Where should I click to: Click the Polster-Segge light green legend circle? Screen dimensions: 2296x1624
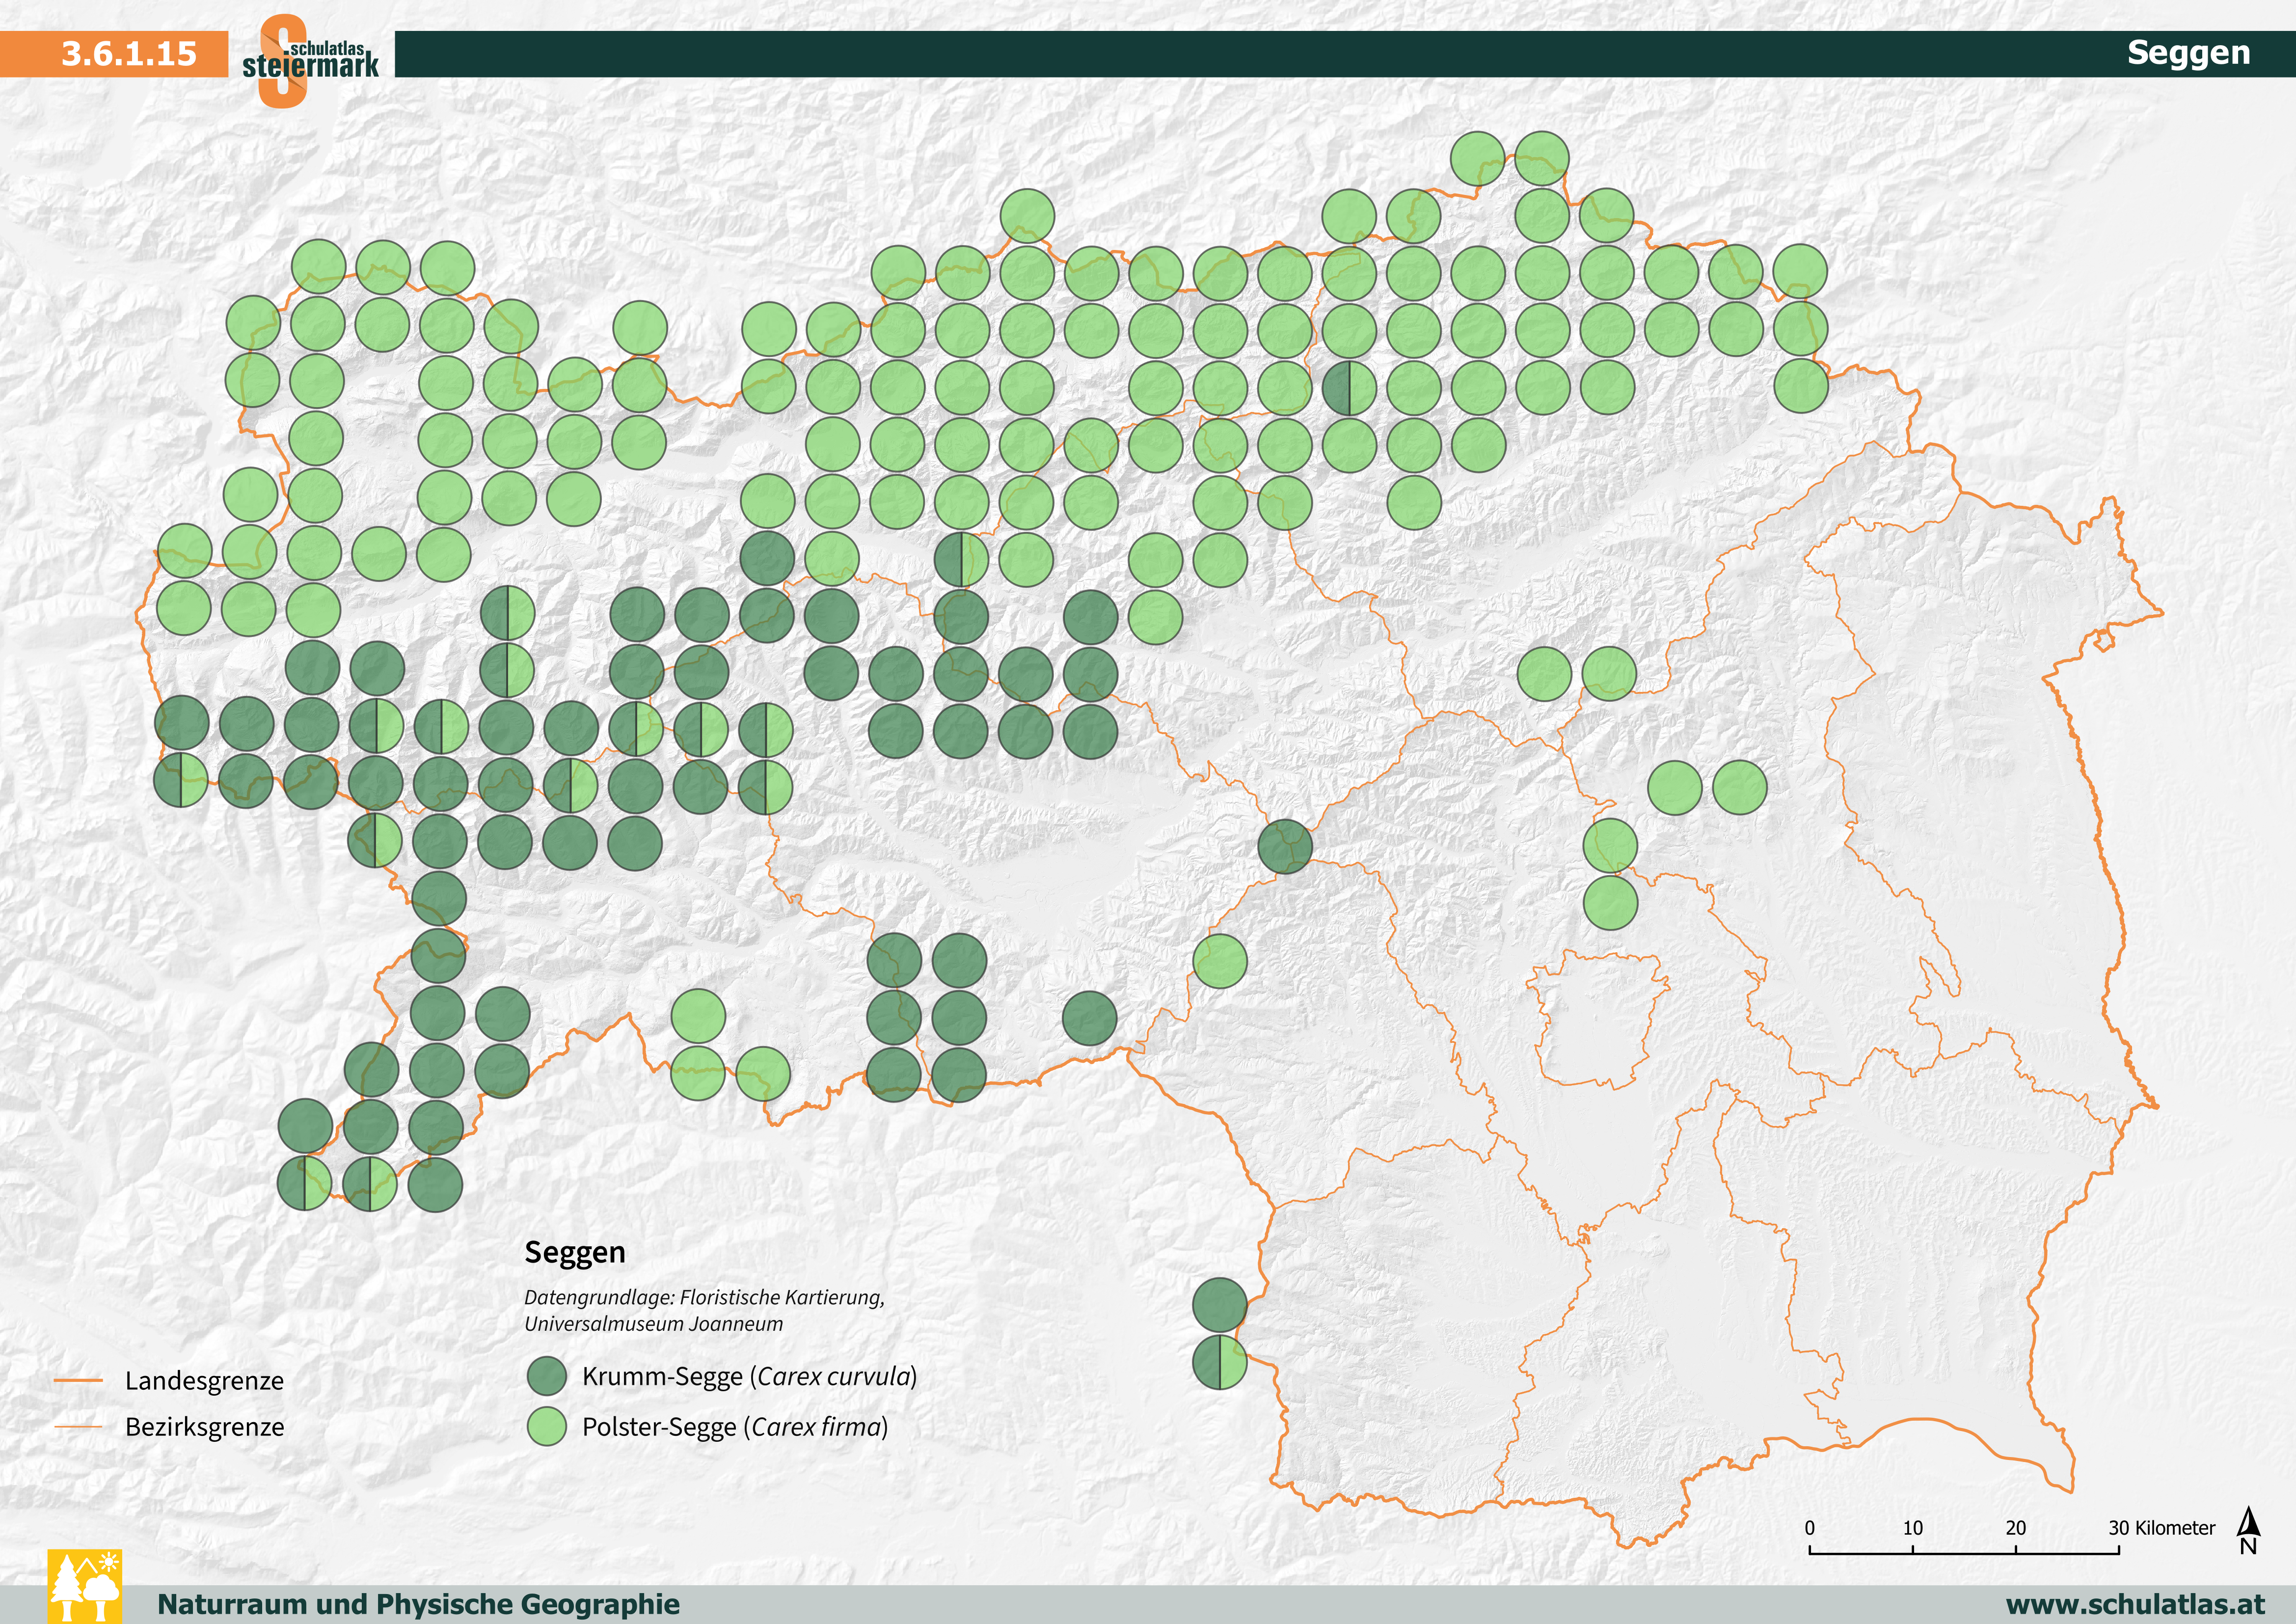point(547,1427)
